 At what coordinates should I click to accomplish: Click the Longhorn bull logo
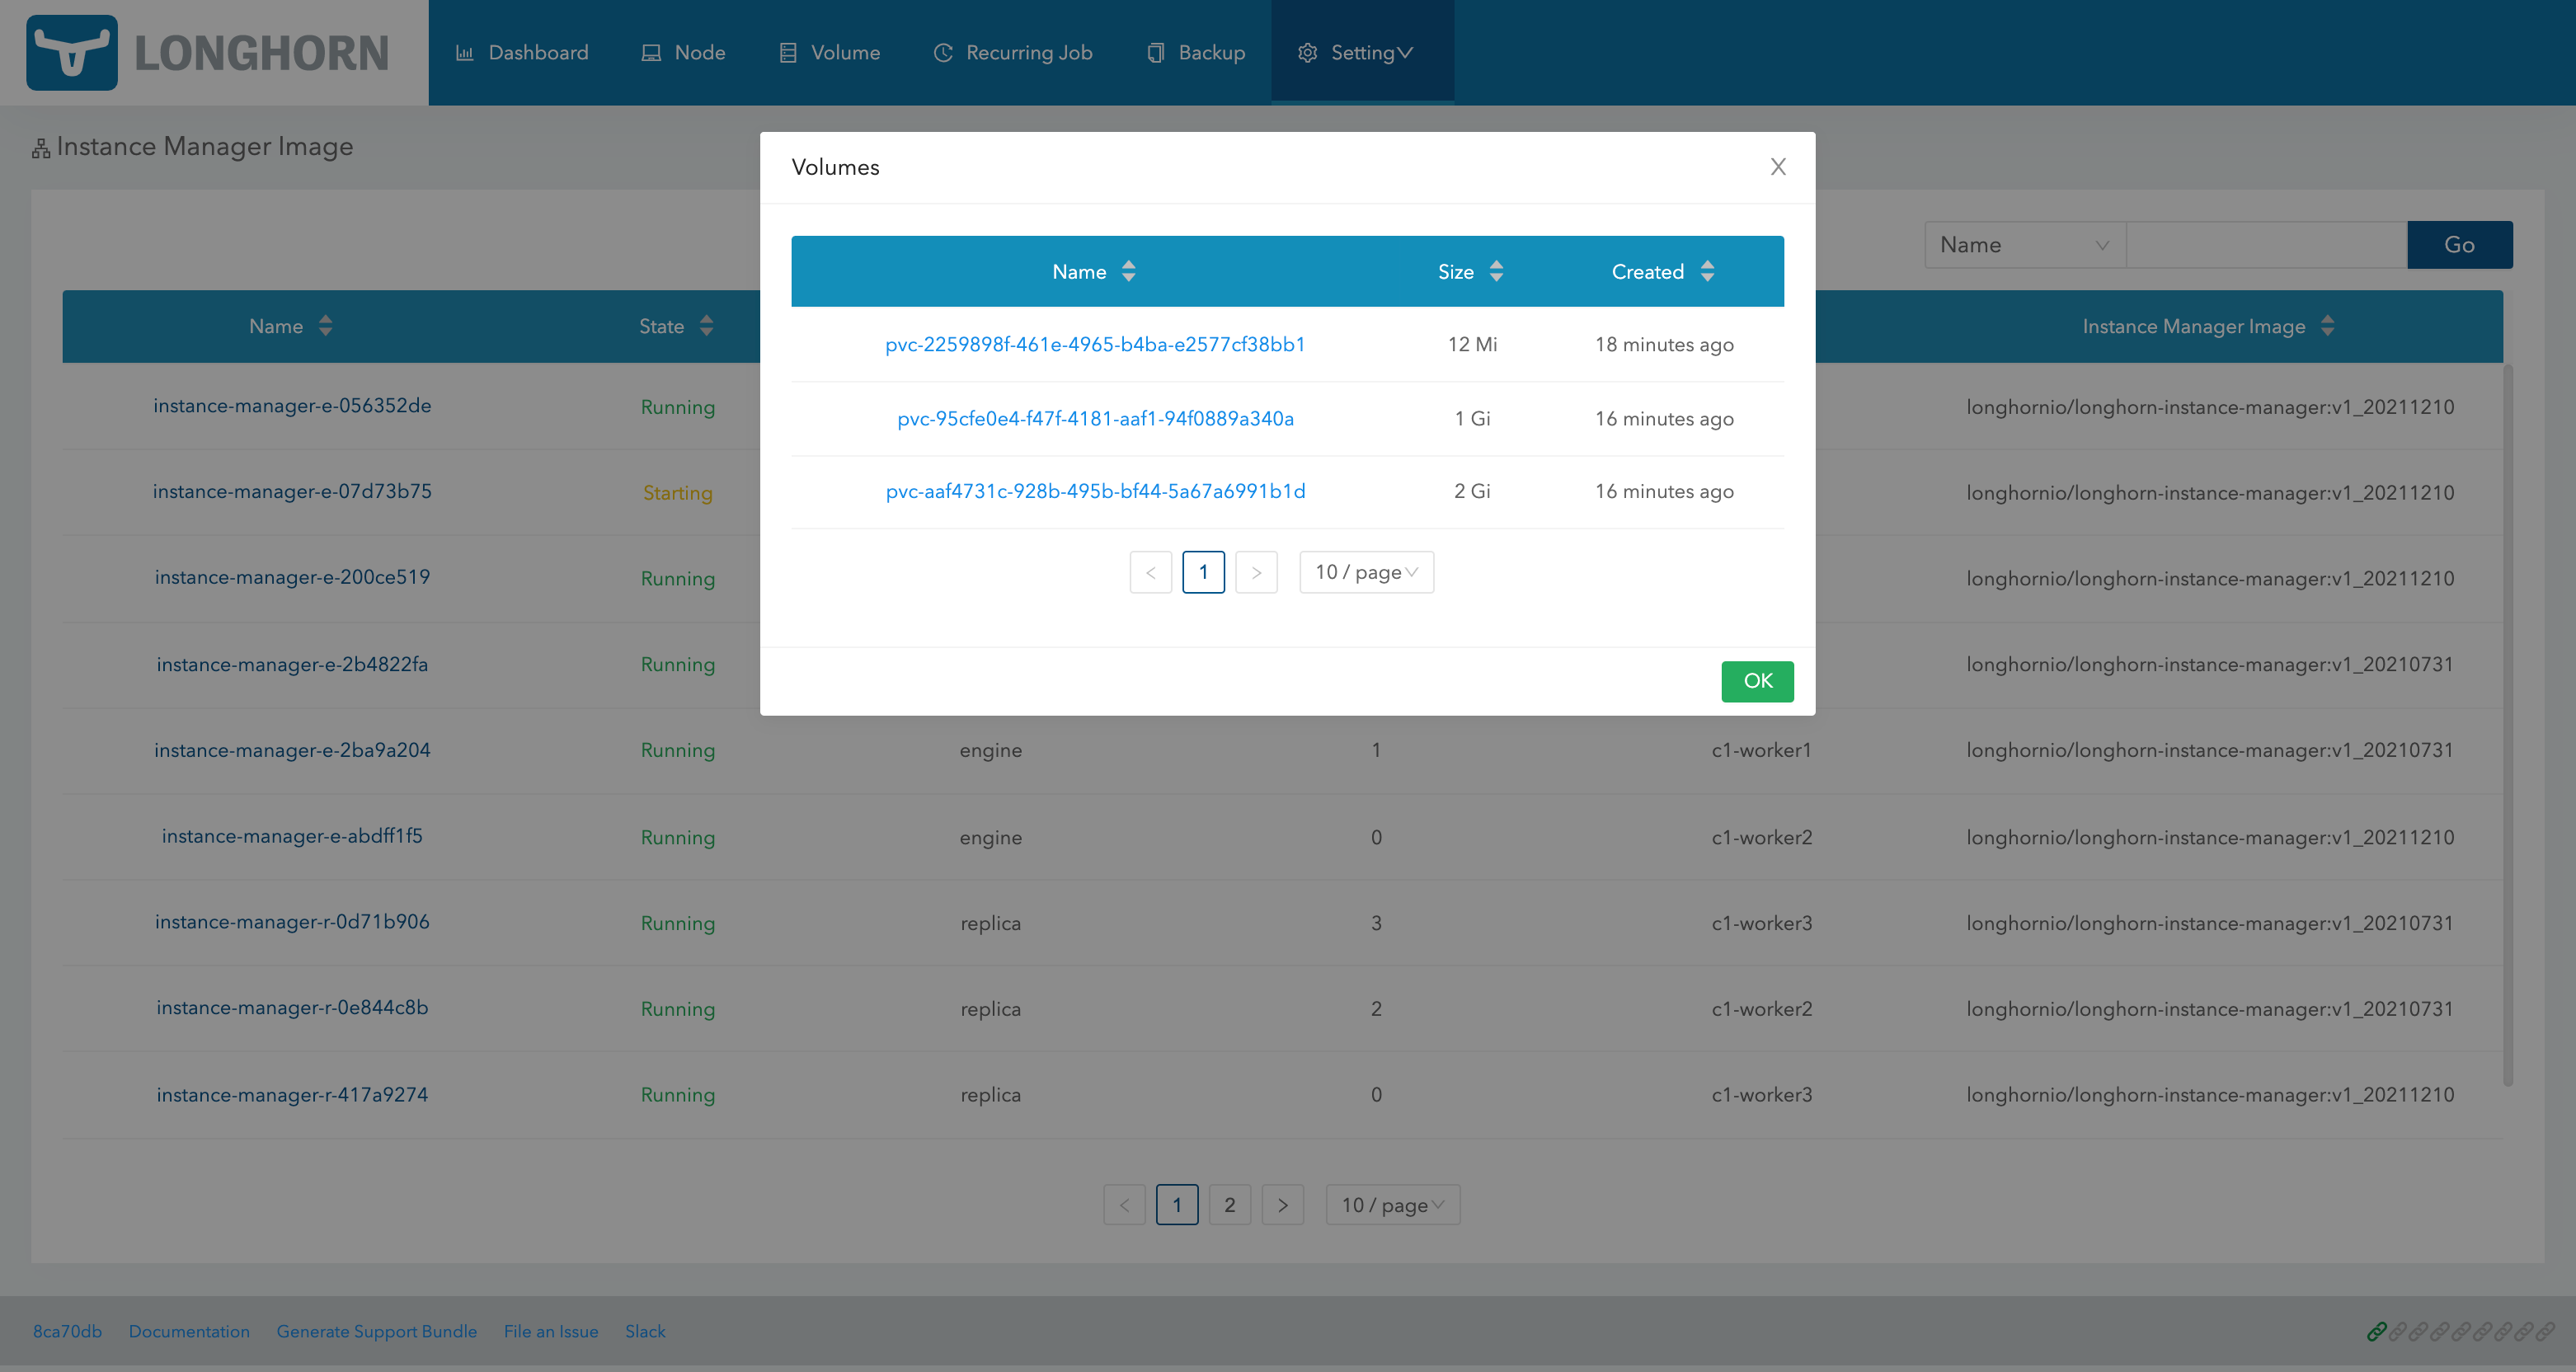click(72, 52)
